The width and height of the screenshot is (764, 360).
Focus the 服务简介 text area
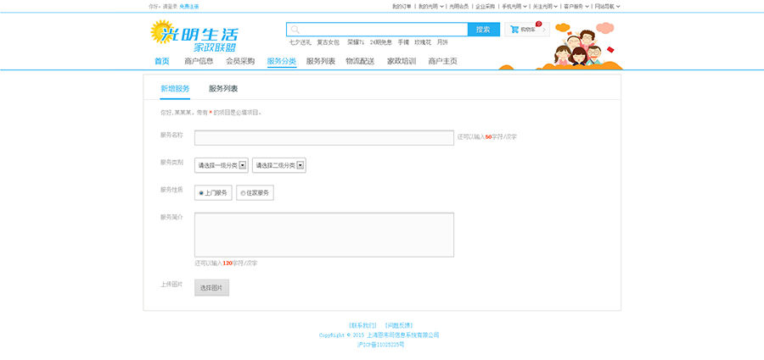[323, 234]
